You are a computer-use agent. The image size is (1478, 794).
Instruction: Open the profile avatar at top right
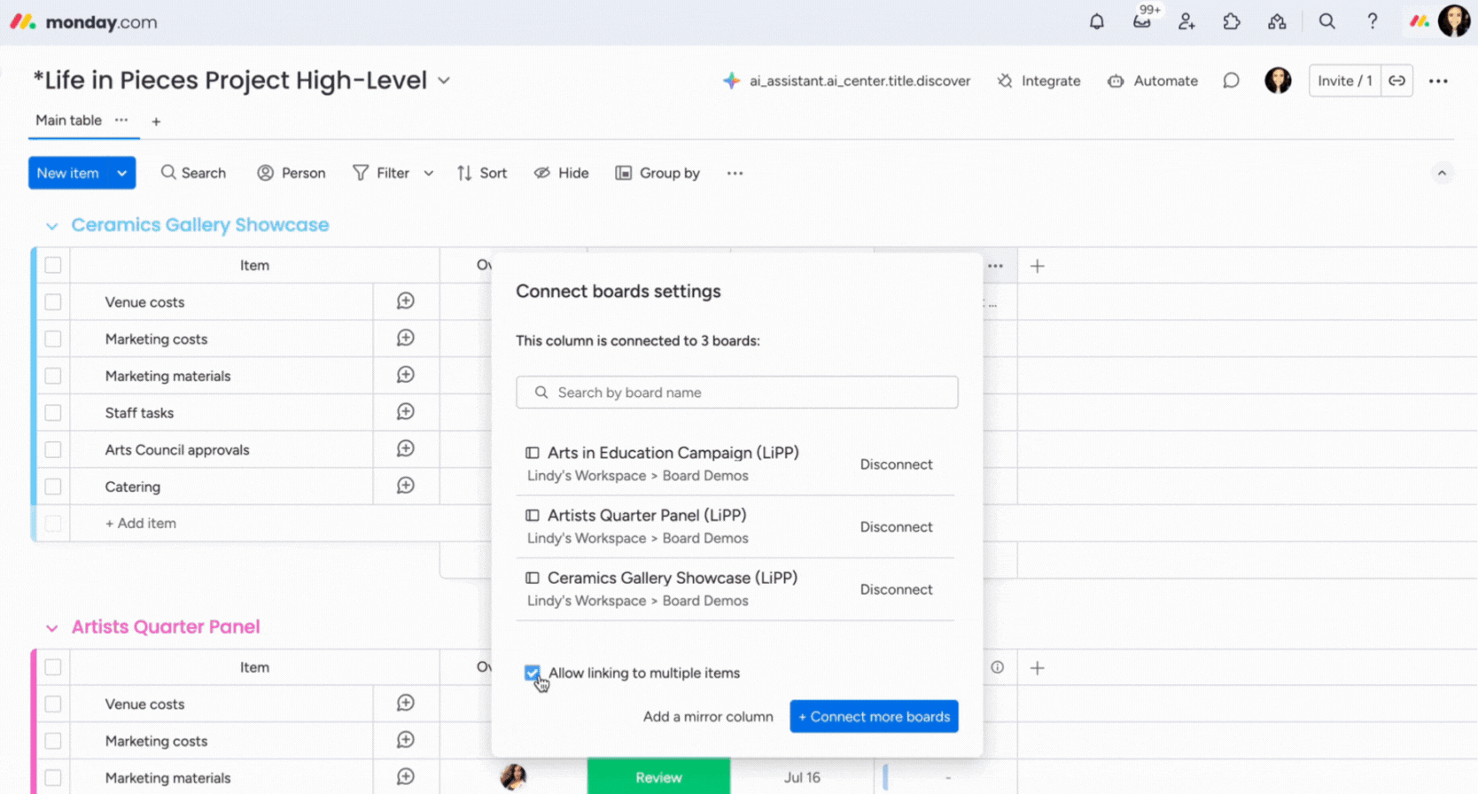(1454, 20)
